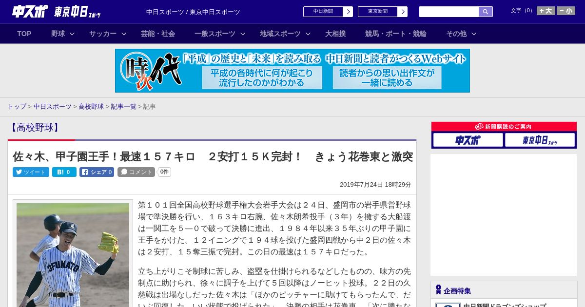Open the 中日新聞 header link
The width and height of the screenshot is (585, 307).
[323, 12]
